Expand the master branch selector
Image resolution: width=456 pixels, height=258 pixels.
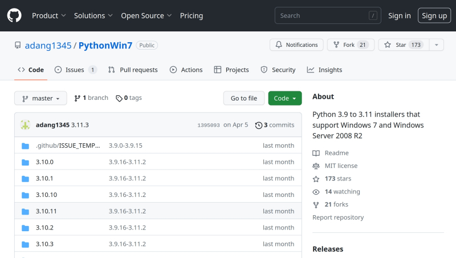[40, 98]
